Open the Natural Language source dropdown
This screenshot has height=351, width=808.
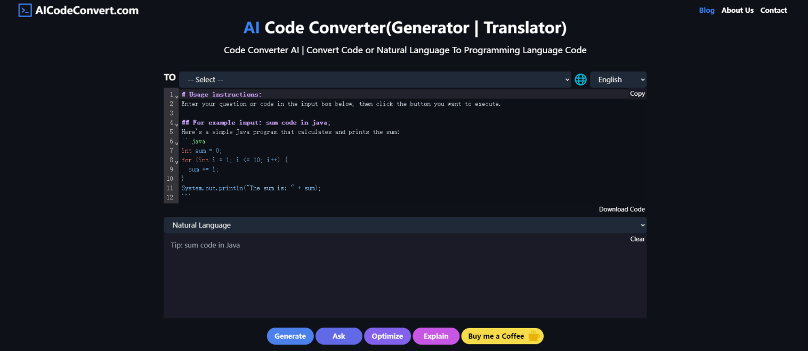pos(405,224)
